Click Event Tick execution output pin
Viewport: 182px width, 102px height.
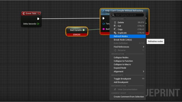(x=38, y=19)
